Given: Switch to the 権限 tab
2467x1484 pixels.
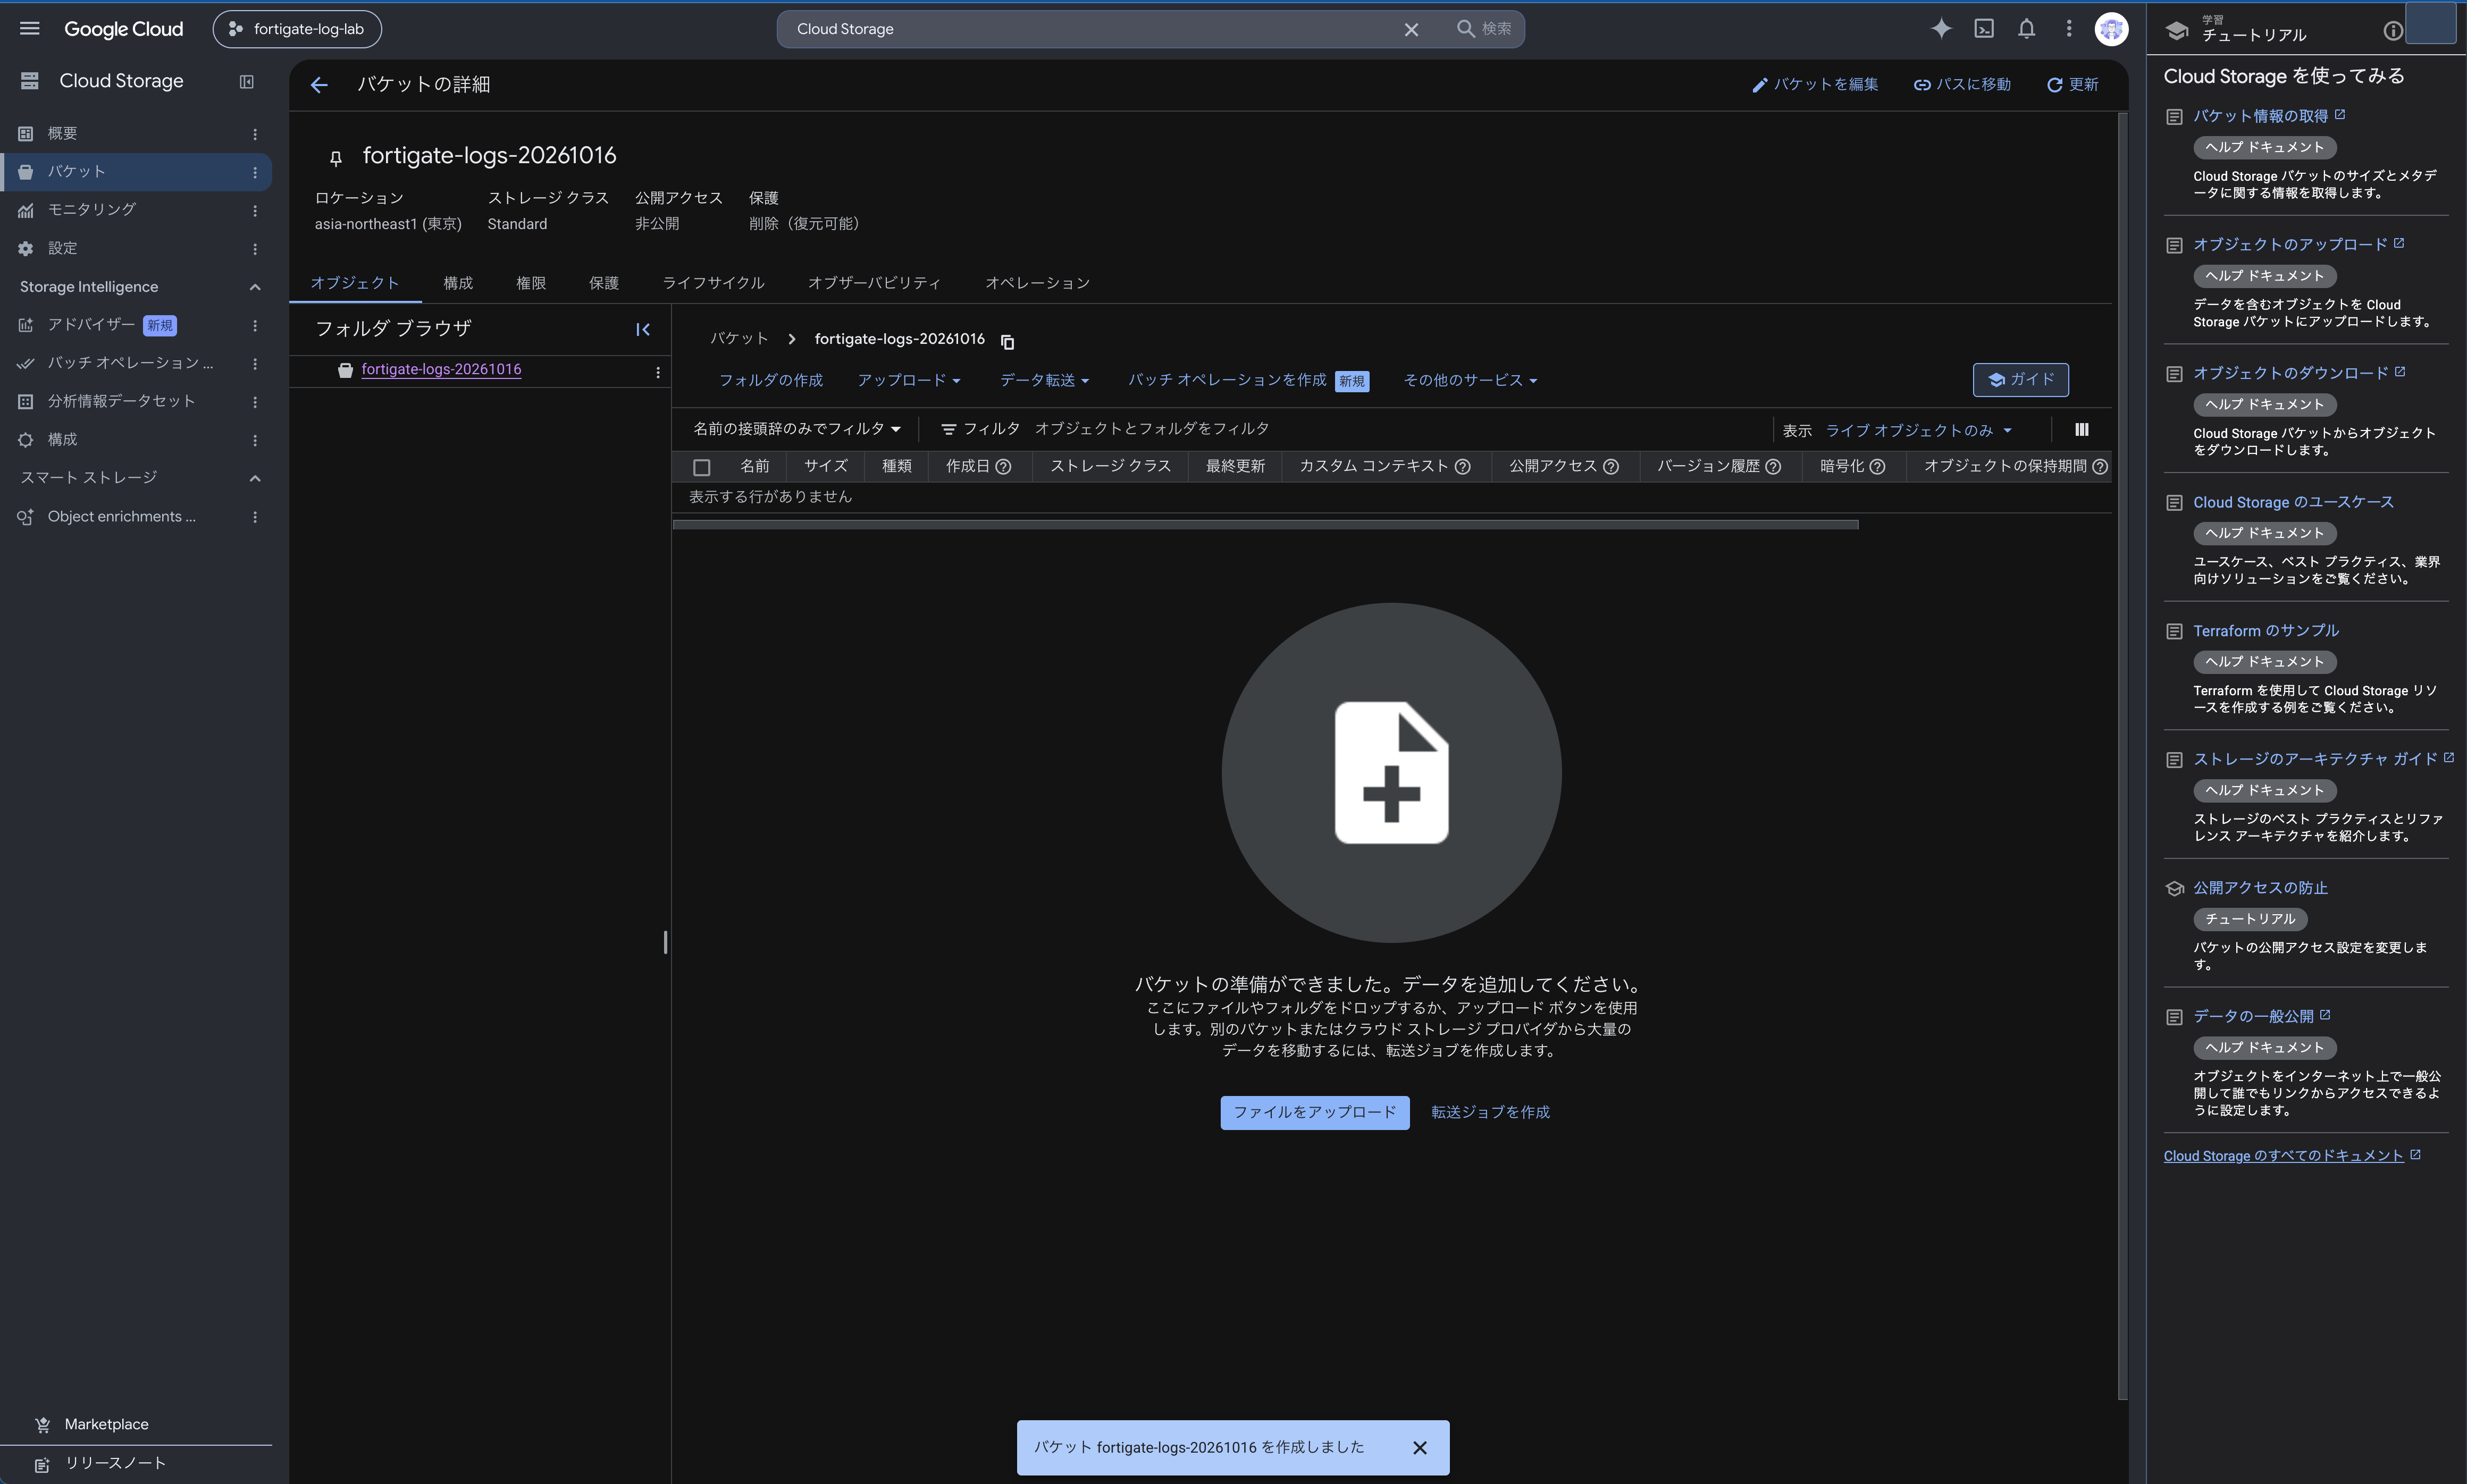Looking at the screenshot, I should point(531,283).
